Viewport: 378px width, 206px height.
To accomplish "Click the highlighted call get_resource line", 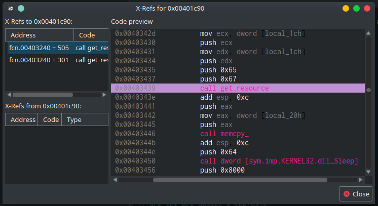I will pos(234,88).
